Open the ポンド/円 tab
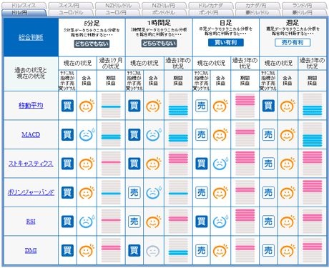Viewport: 329px width, 268px height. pos(211,13)
